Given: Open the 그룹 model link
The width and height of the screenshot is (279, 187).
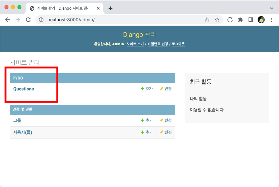Looking at the screenshot, I should click(x=17, y=120).
